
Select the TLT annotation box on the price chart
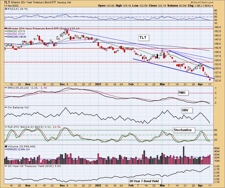(x=144, y=38)
